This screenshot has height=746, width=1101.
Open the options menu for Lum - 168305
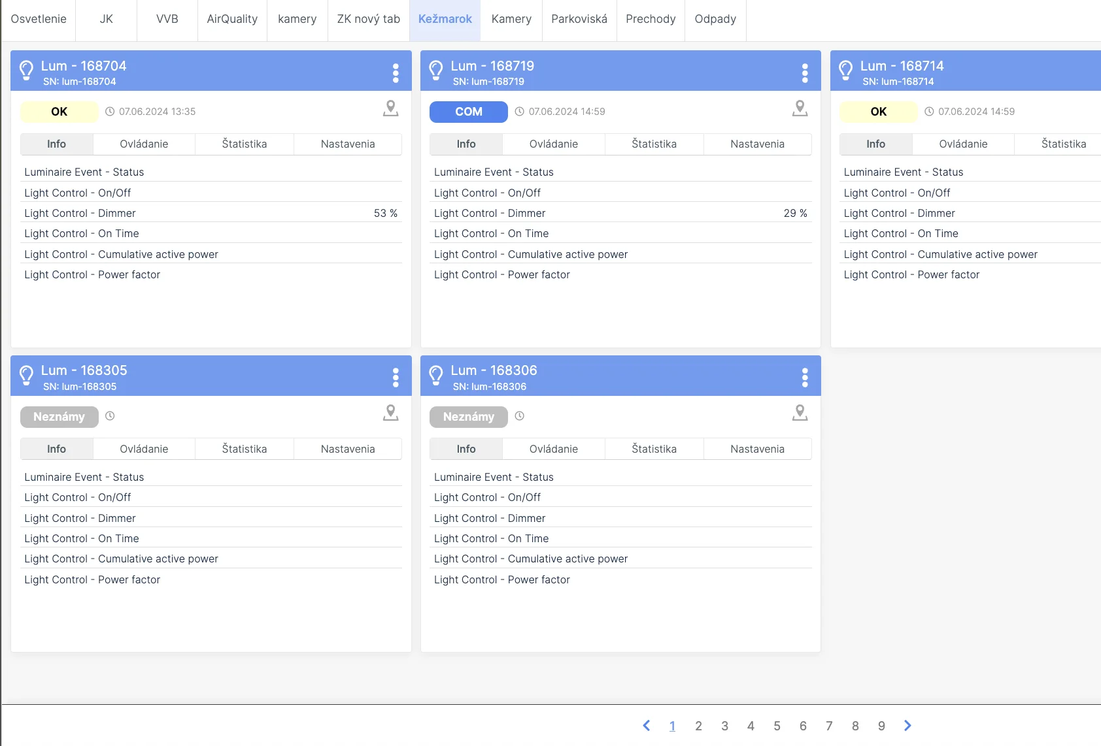[x=396, y=378]
